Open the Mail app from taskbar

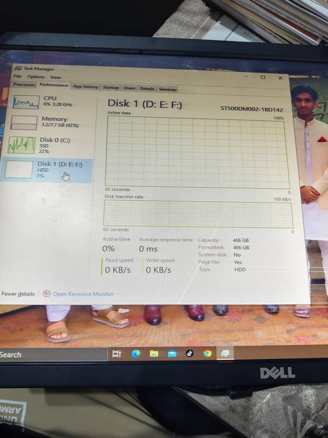click(x=172, y=354)
